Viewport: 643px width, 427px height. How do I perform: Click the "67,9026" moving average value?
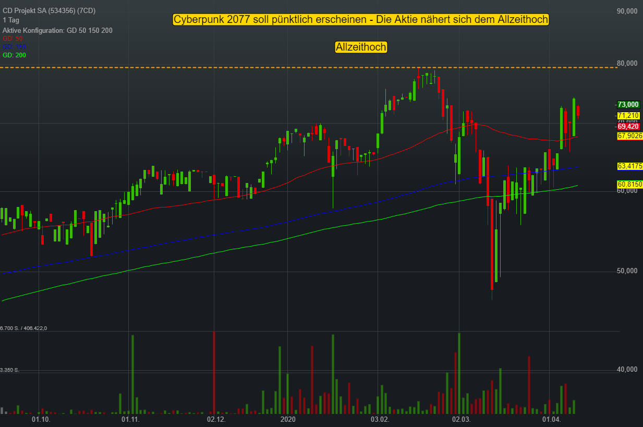630,136
